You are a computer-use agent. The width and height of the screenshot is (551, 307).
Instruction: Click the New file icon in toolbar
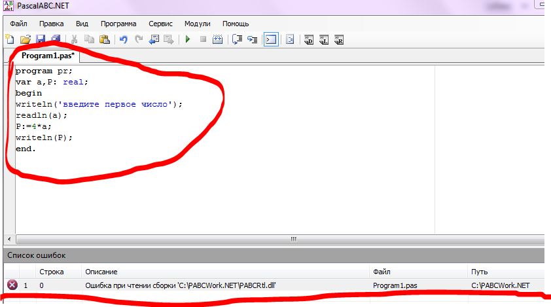[10, 39]
